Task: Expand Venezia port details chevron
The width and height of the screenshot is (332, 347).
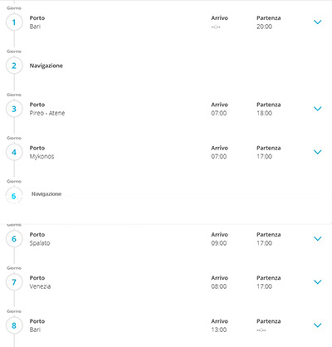Action: [318, 282]
